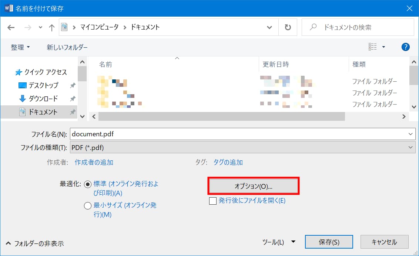
Task: Enable 発行後にファイルを開く checkbox
Action: coord(213,201)
